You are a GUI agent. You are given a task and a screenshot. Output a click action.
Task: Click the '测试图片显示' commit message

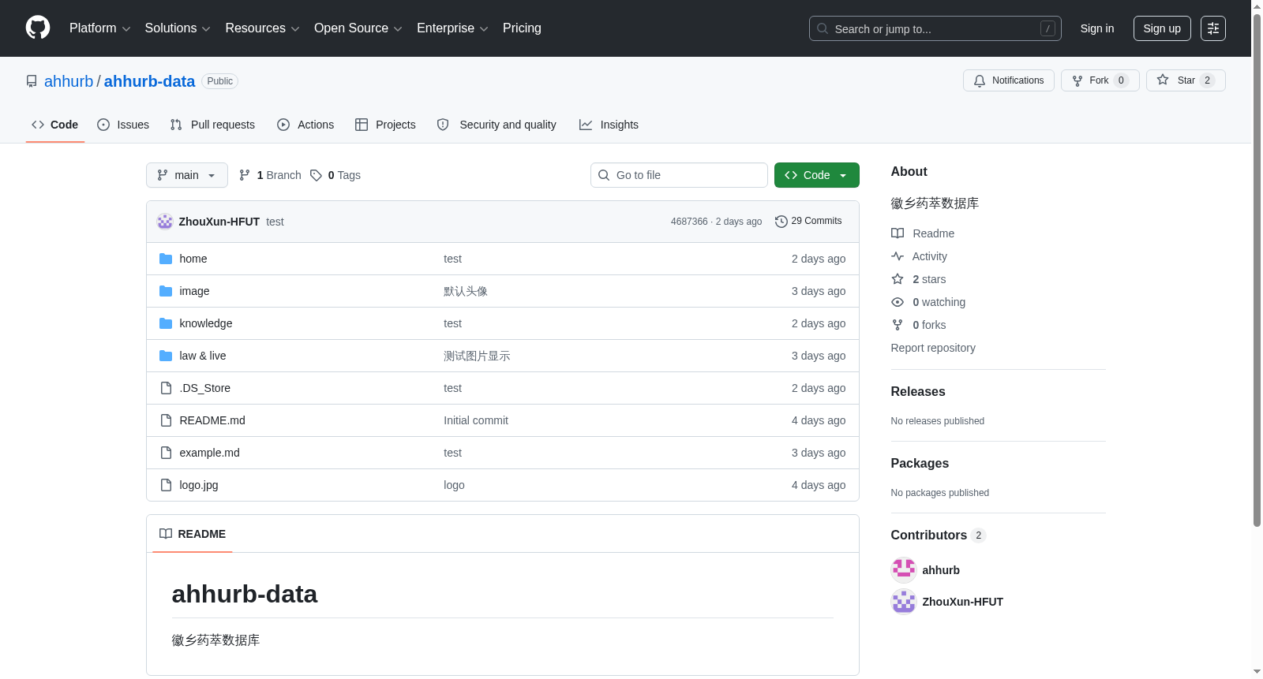click(x=477, y=356)
